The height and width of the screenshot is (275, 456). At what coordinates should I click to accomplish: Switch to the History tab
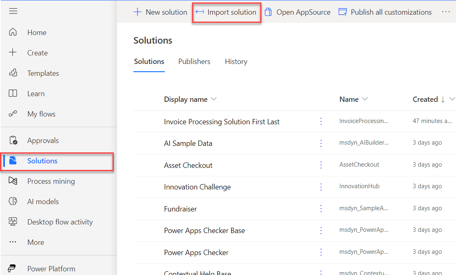click(x=236, y=61)
